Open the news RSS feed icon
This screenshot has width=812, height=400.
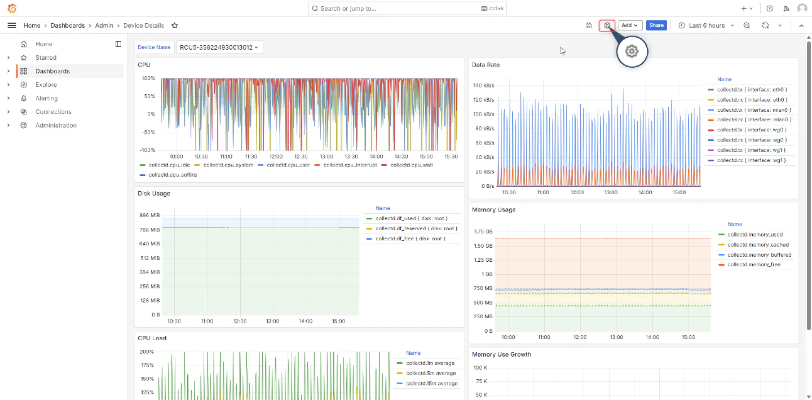(786, 8)
